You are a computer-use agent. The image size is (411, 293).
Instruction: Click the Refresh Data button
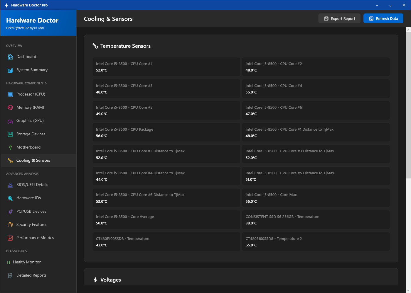pos(383,18)
